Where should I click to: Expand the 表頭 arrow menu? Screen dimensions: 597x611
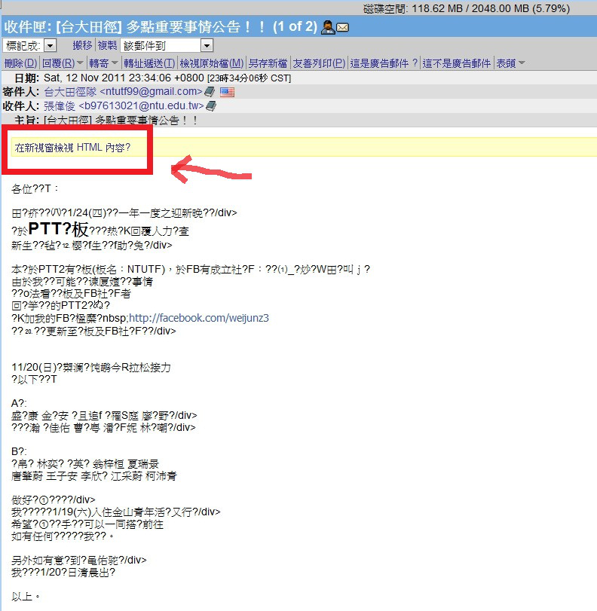(x=522, y=63)
